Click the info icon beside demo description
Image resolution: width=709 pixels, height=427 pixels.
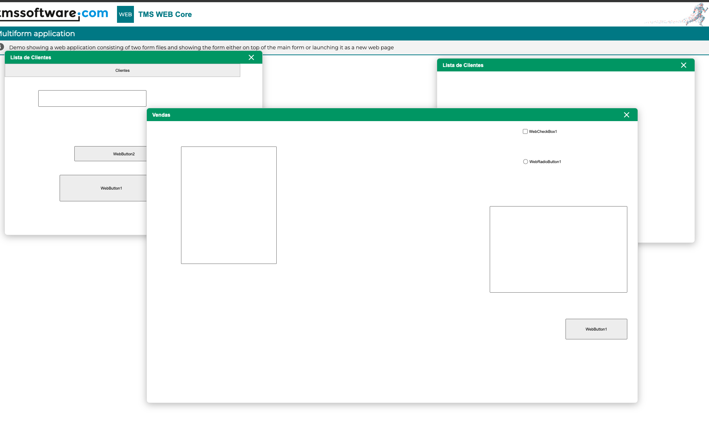point(1,47)
